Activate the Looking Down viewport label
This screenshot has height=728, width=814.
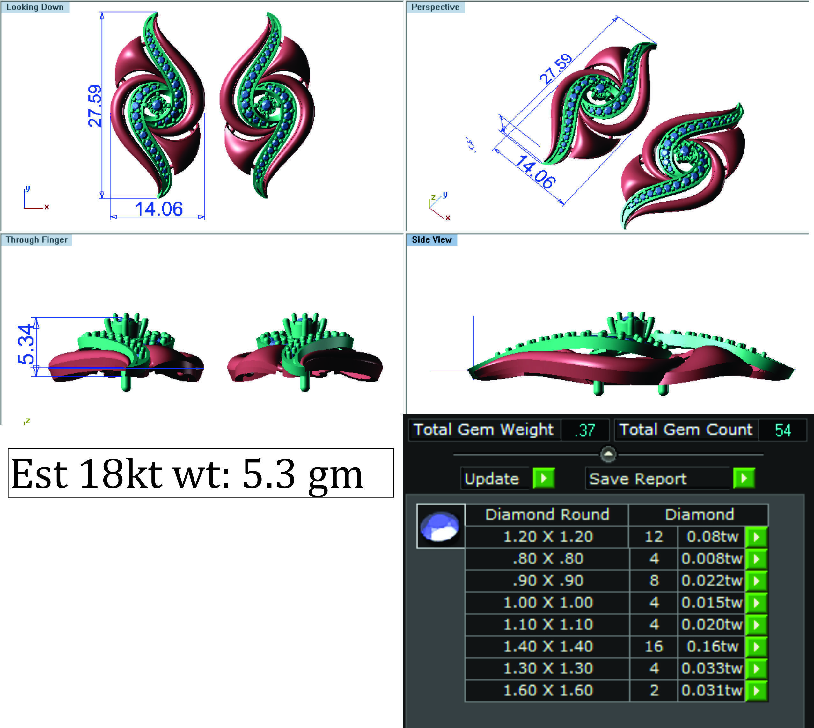pos(35,7)
